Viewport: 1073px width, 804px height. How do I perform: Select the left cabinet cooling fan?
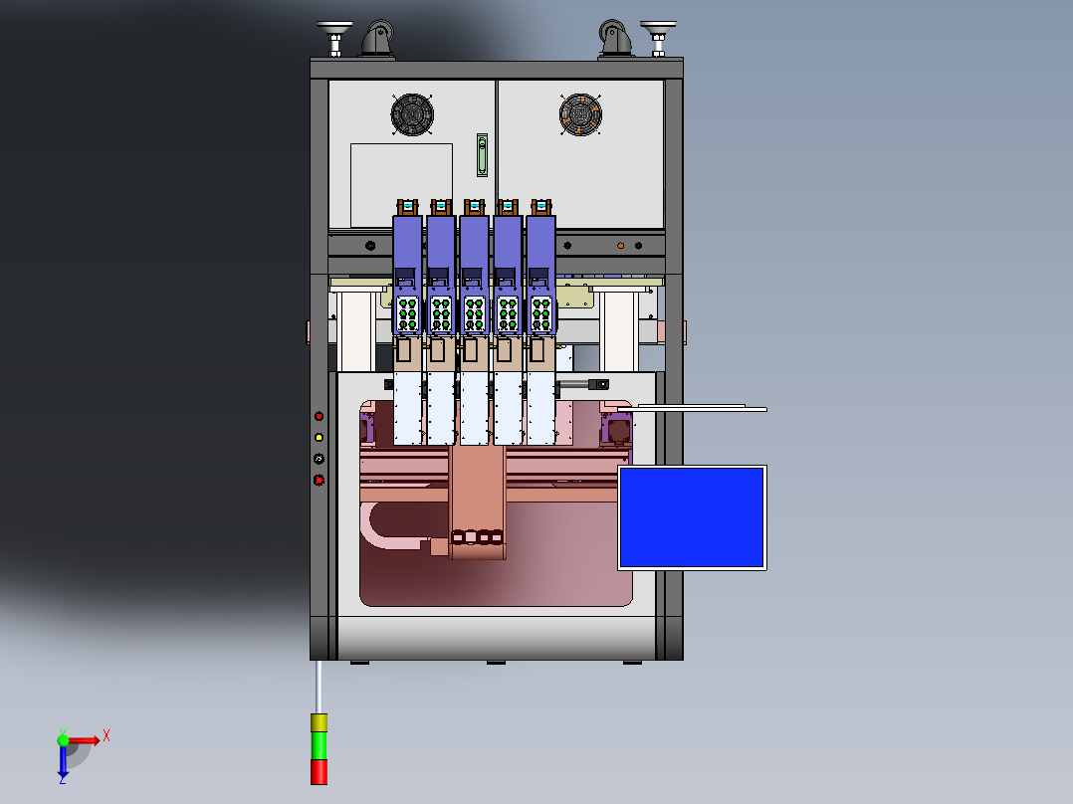(x=412, y=114)
